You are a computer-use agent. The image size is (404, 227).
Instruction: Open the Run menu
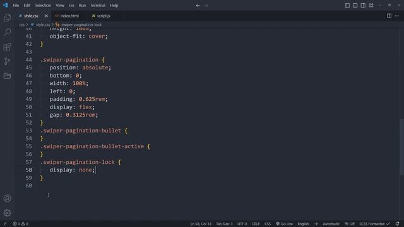pyautogui.click(x=82, y=6)
